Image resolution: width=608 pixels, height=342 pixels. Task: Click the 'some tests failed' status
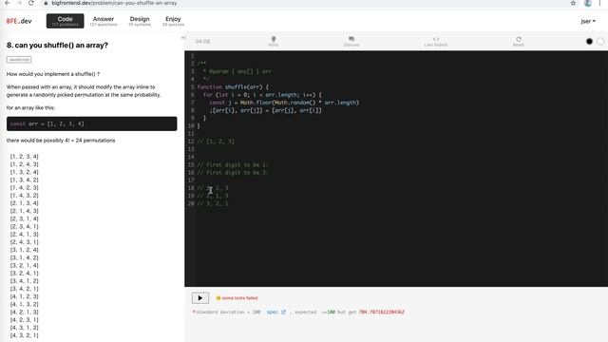click(x=237, y=297)
